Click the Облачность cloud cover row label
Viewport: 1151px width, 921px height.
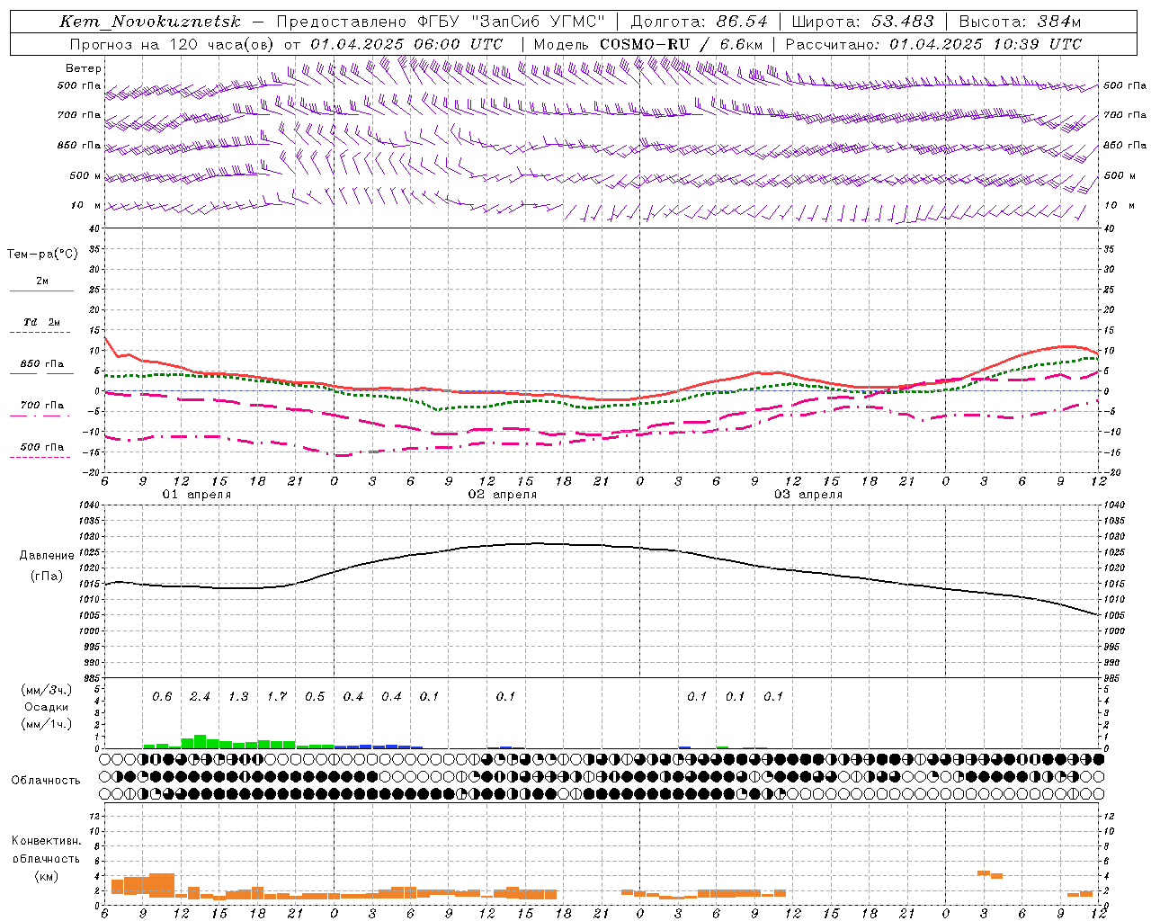(x=46, y=781)
